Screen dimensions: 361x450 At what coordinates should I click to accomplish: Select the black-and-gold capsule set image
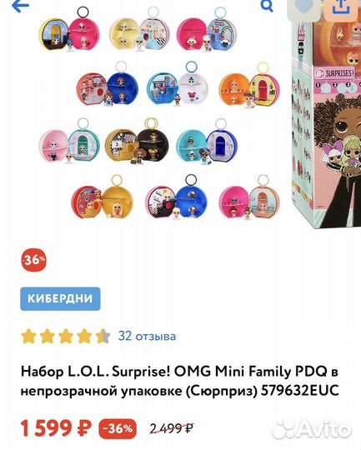(x=137, y=142)
